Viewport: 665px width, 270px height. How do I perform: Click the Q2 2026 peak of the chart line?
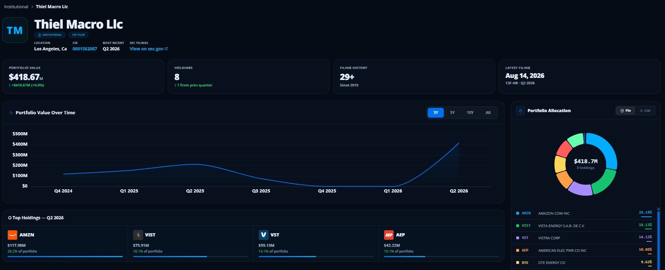tap(459, 143)
